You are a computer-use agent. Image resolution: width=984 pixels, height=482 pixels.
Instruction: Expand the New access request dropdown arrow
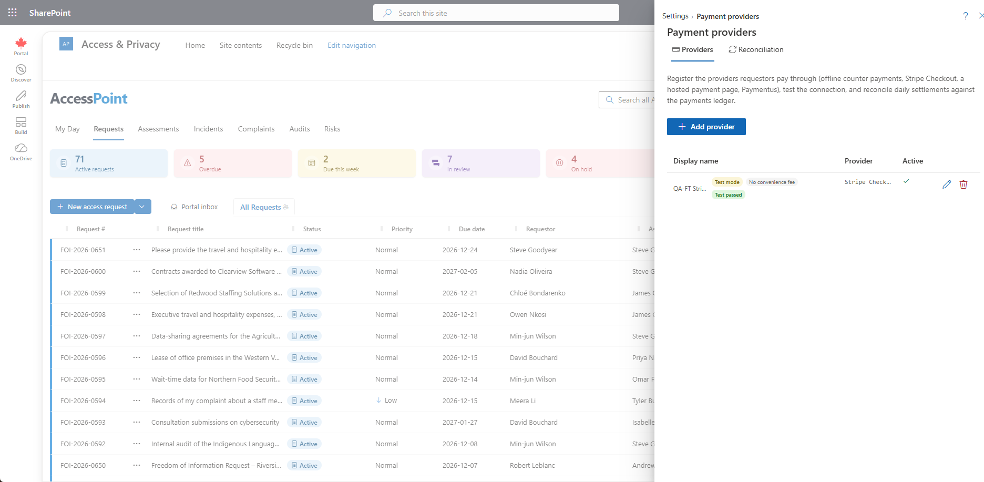tap(142, 207)
